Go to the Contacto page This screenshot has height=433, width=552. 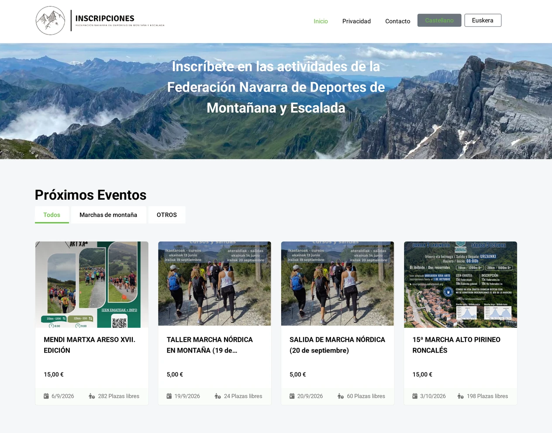[397, 21]
